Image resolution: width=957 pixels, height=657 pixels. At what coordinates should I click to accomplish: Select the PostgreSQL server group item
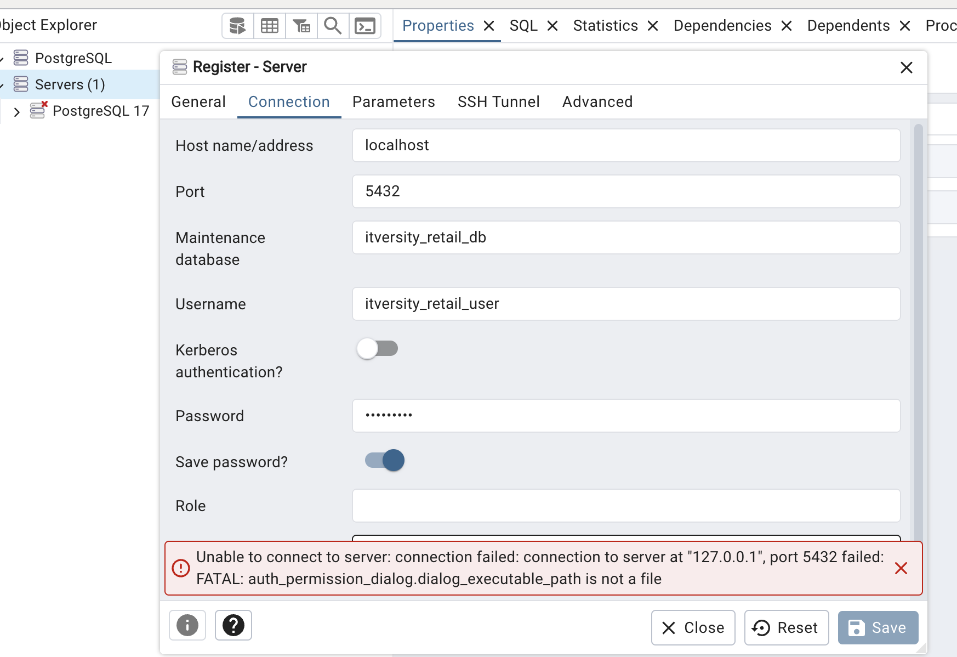73,58
